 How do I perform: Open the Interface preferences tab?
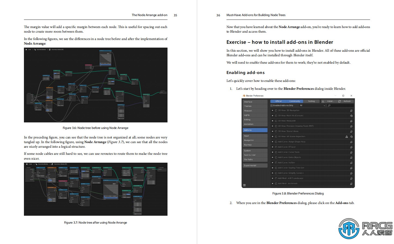tap(255, 102)
